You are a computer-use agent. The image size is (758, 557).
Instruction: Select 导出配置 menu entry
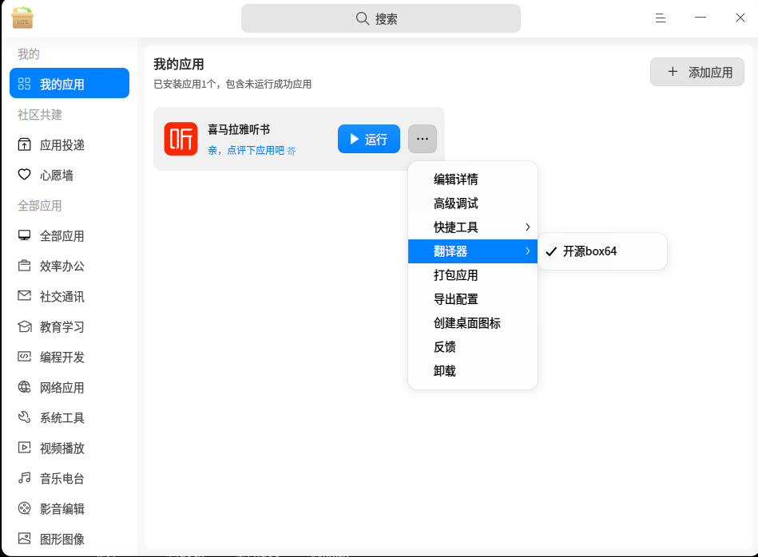point(473,299)
